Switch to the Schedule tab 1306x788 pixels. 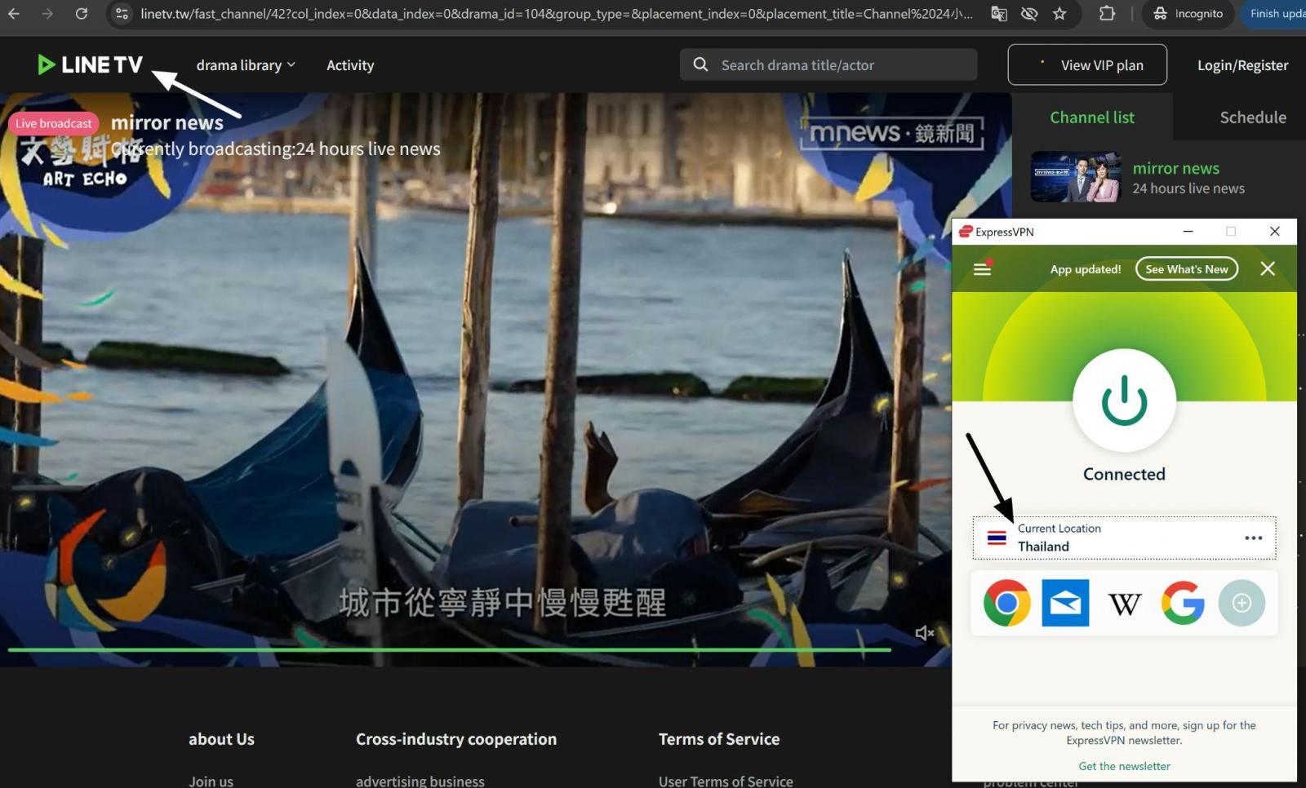tap(1252, 117)
